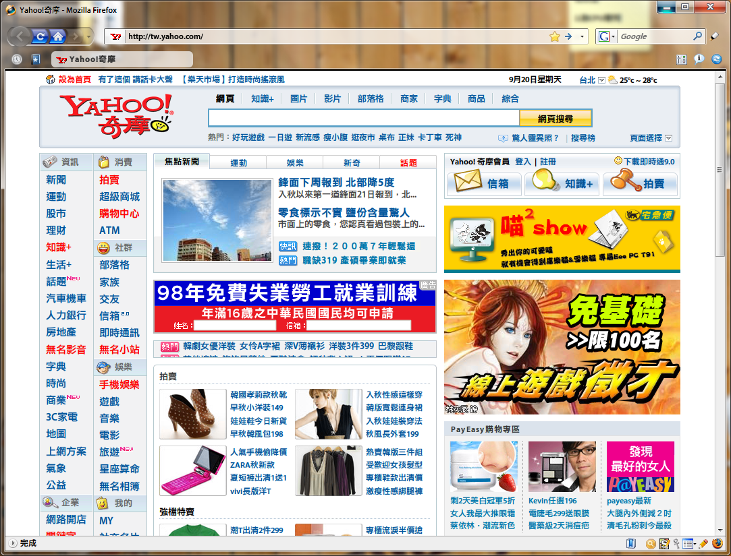Select the 圖片 search tab
This screenshot has width=731, height=556.
298,98
